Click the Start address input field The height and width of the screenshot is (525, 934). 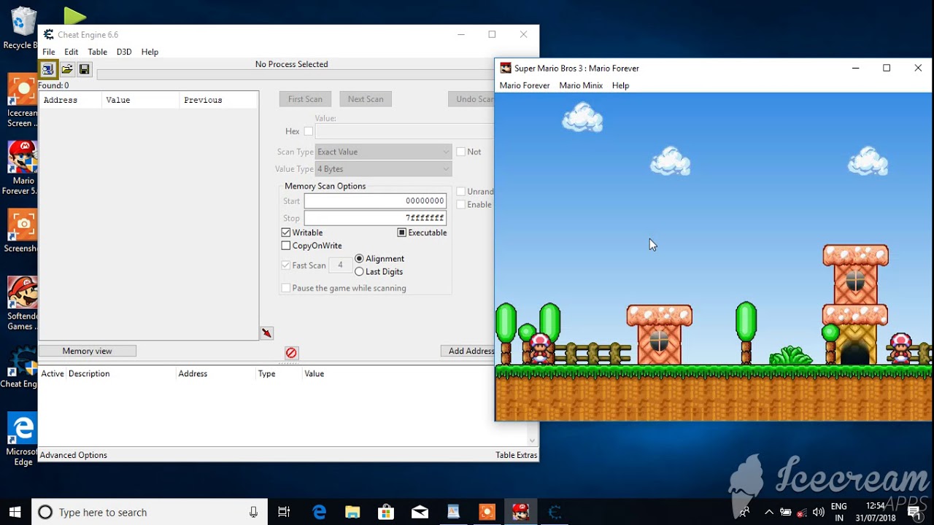pos(375,201)
